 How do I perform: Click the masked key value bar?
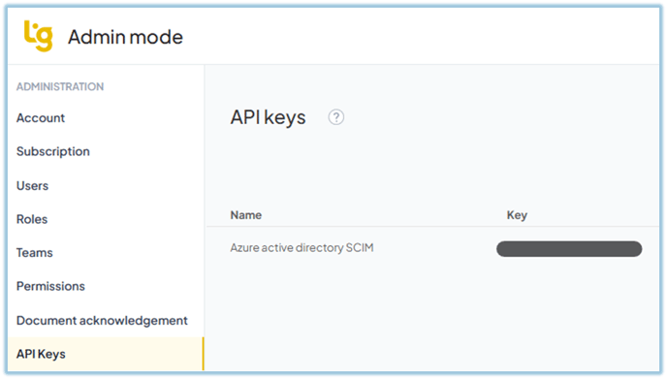pyautogui.click(x=569, y=249)
